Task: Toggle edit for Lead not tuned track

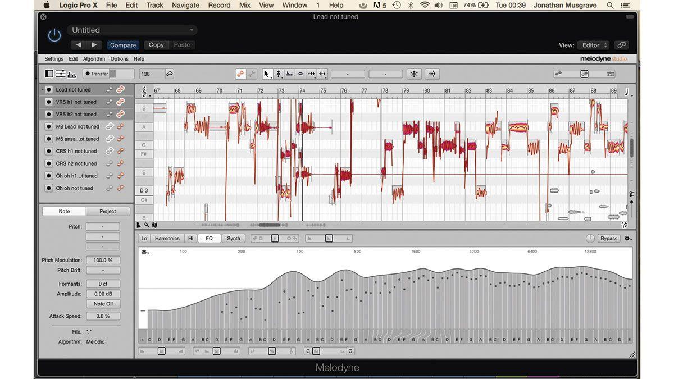Action: point(121,90)
